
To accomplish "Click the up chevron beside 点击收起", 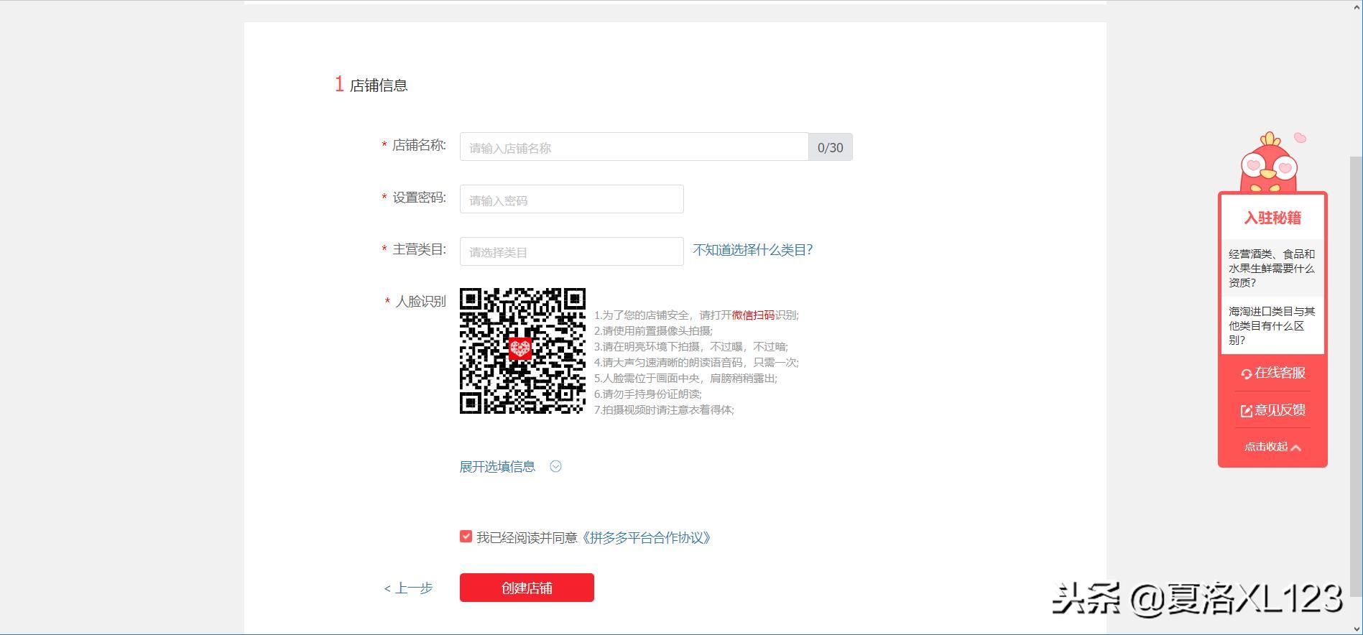I will tap(1296, 448).
